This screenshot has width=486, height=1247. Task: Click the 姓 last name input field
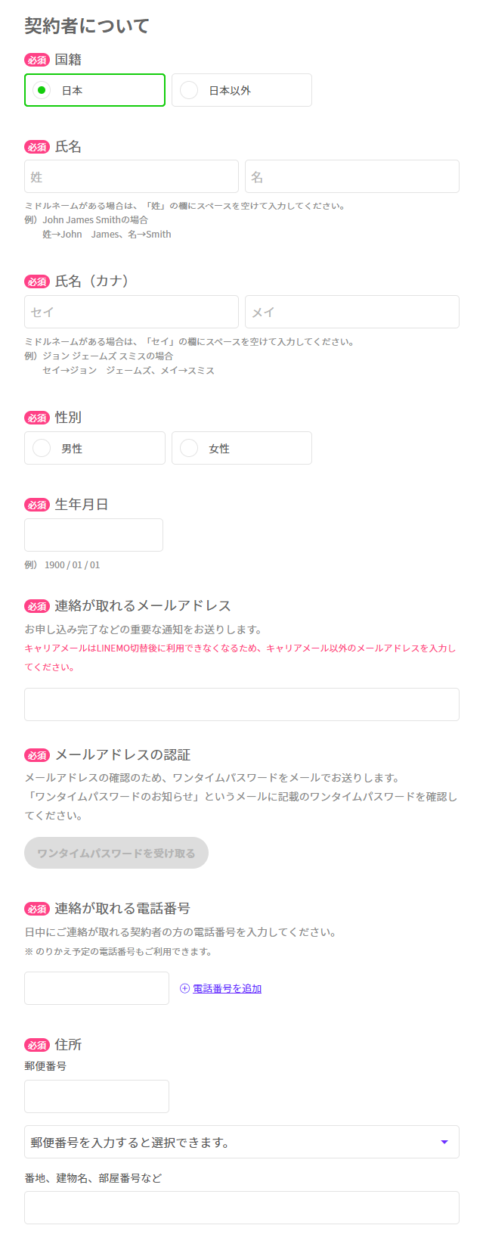tap(131, 176)
